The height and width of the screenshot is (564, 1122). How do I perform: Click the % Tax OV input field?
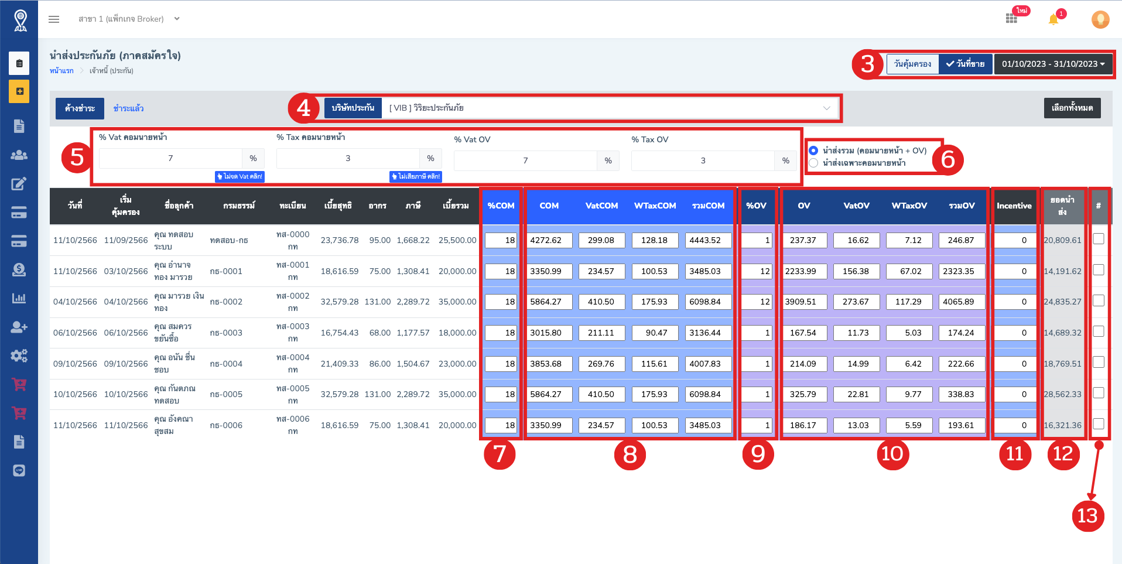click(x=703, y=160)
